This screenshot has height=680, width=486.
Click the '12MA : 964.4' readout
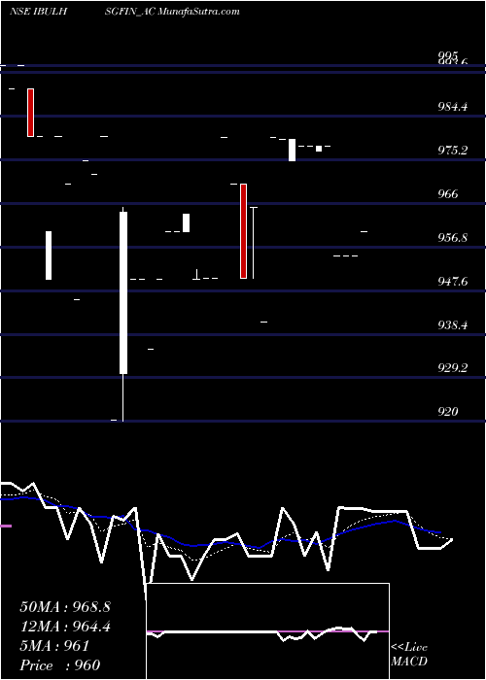(65, 627)
